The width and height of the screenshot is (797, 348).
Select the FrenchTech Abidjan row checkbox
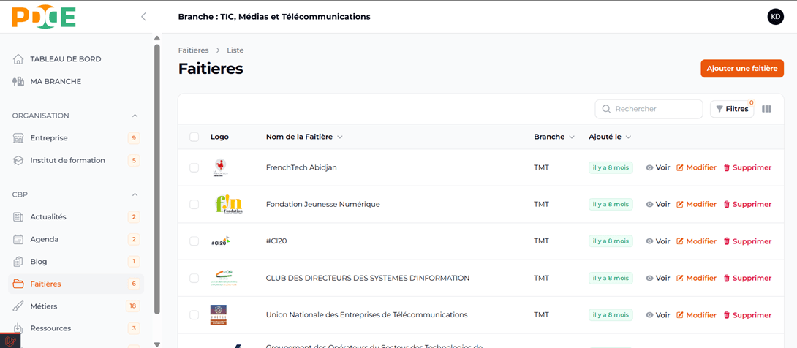(x=194, y=167)
